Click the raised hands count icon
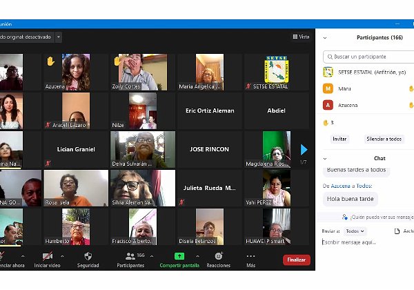This screenshot has height=290, width=414. click(326, 122)
